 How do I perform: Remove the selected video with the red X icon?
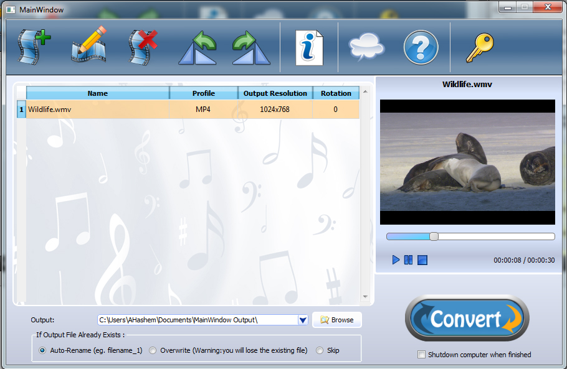coord(143,47)
